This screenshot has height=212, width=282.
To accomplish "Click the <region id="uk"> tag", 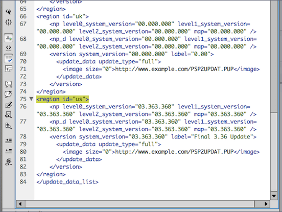I will tap(62, 16).
